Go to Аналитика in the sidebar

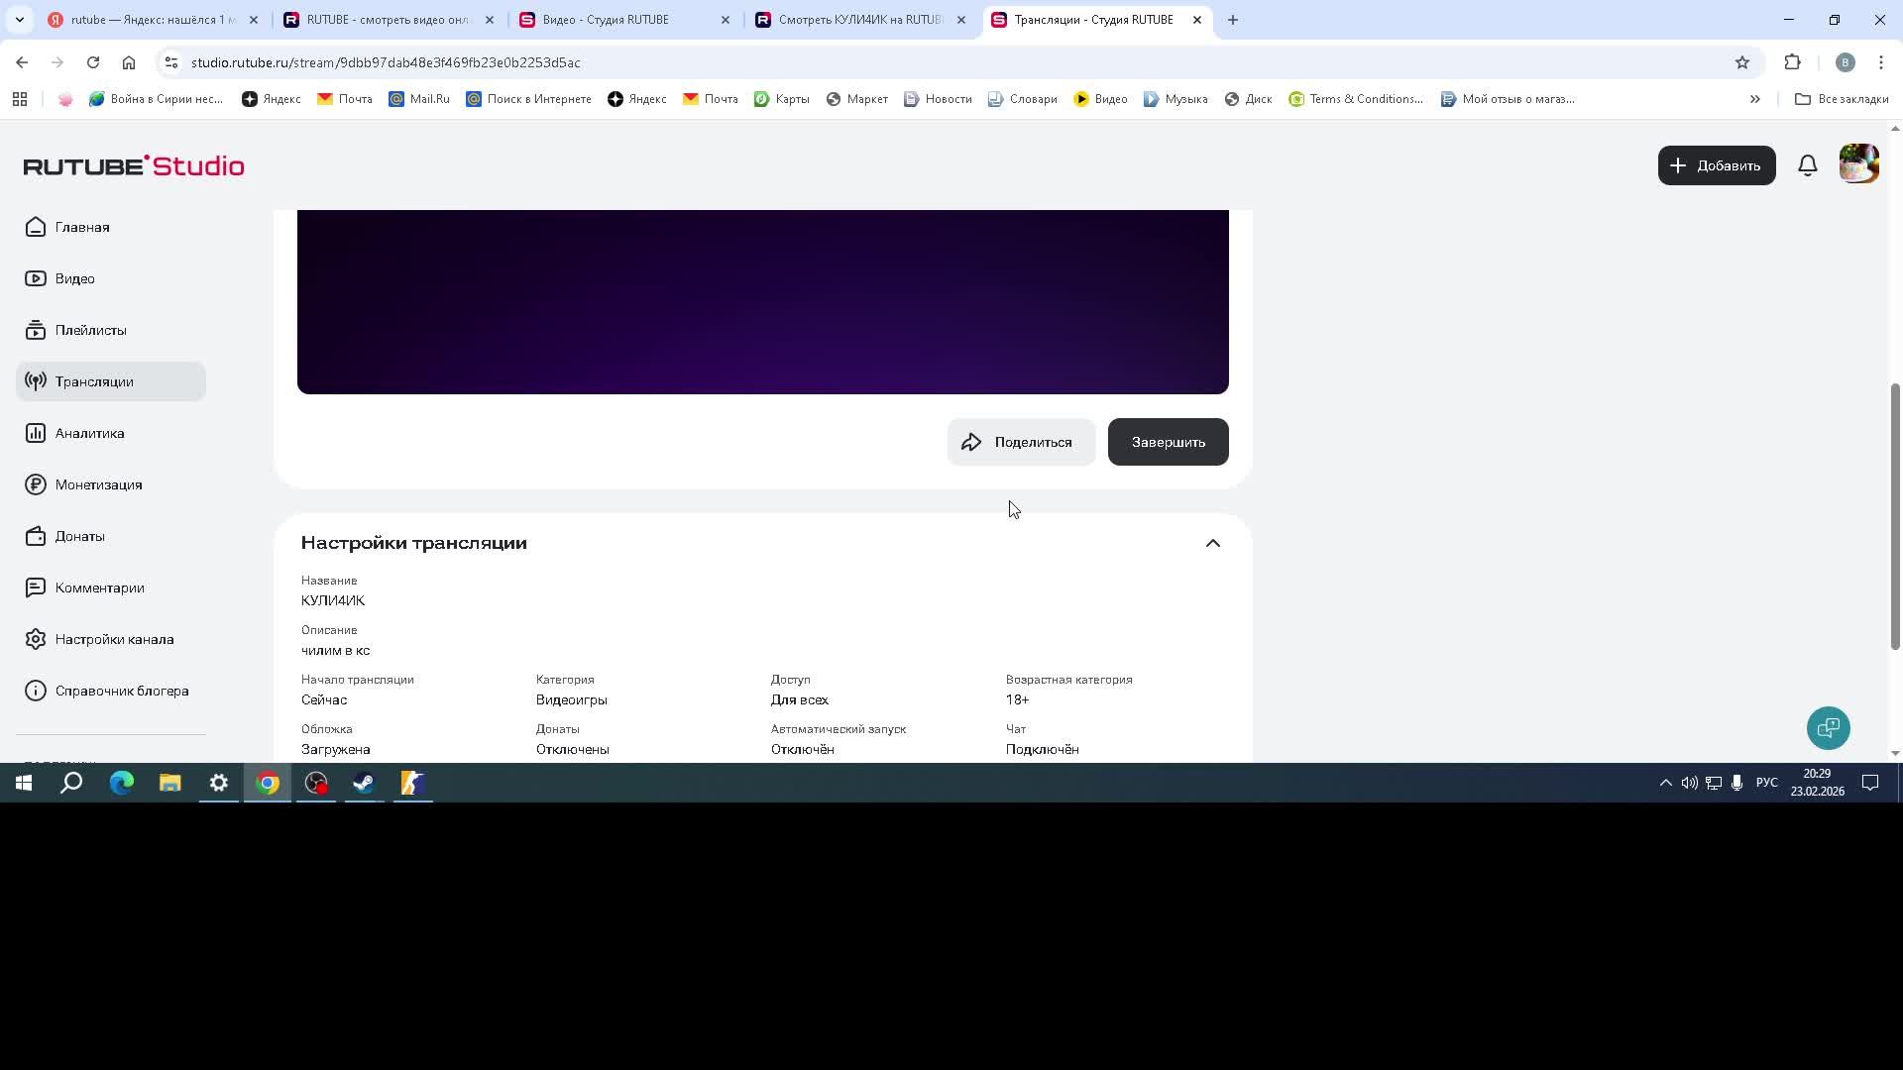(x=89, y=433)
